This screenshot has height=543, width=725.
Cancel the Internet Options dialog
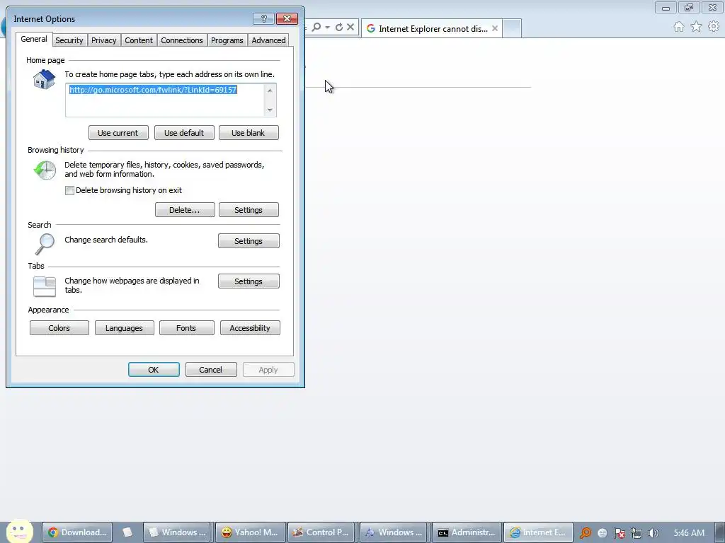pyautogui.click(x=211, y=369)
